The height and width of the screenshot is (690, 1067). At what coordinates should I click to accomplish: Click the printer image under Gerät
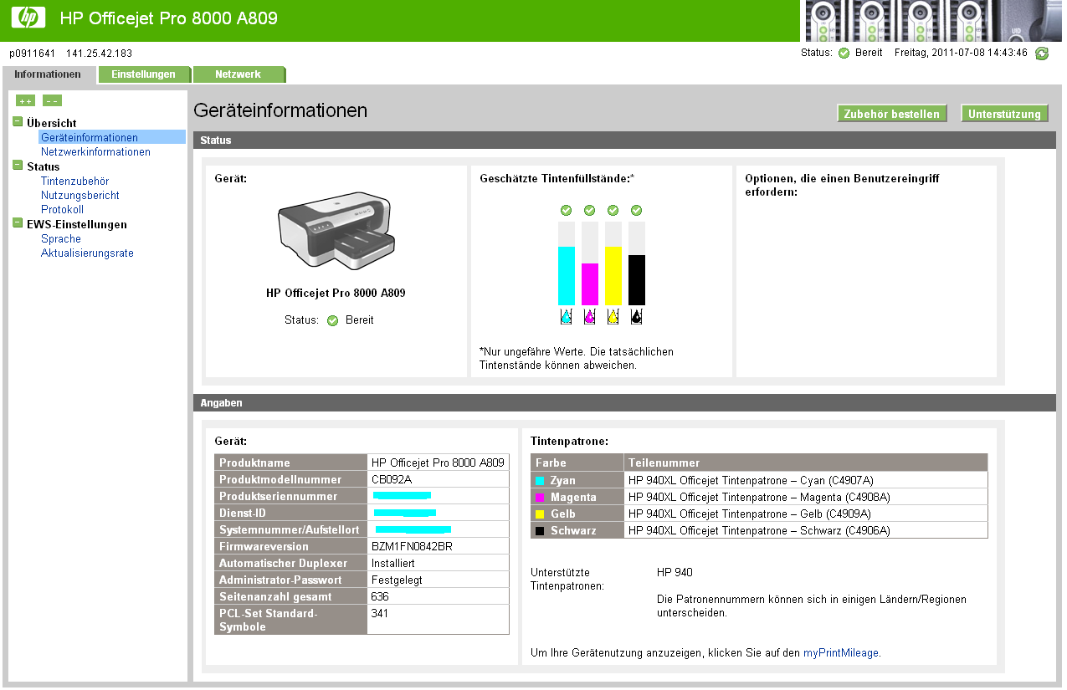point(336,233)
